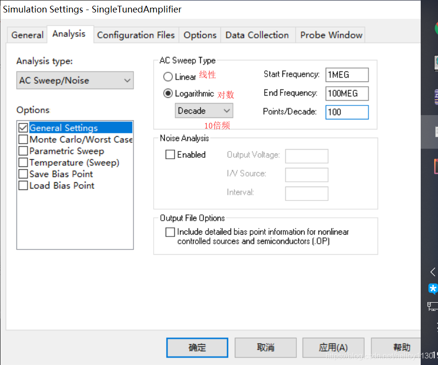Enable Temperature (Sweep) checkbox
438x365 pixels.
[23, 163]
